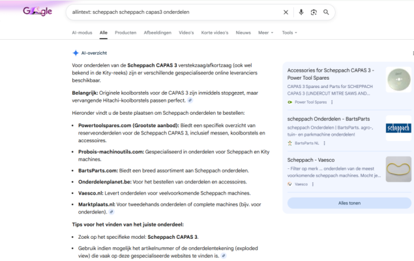The width and height of the screenshot is (414, 261).
Task: Switch to Producten tab
Action: pyautogui.click(x=126, y=33)
